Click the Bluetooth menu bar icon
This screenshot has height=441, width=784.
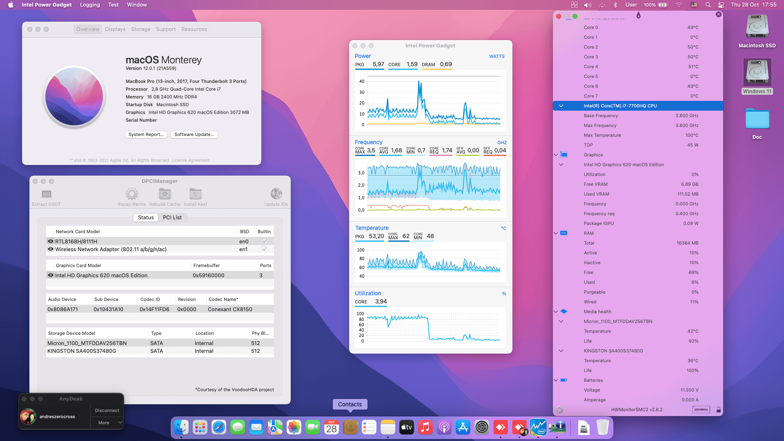[x=615, y=5]
